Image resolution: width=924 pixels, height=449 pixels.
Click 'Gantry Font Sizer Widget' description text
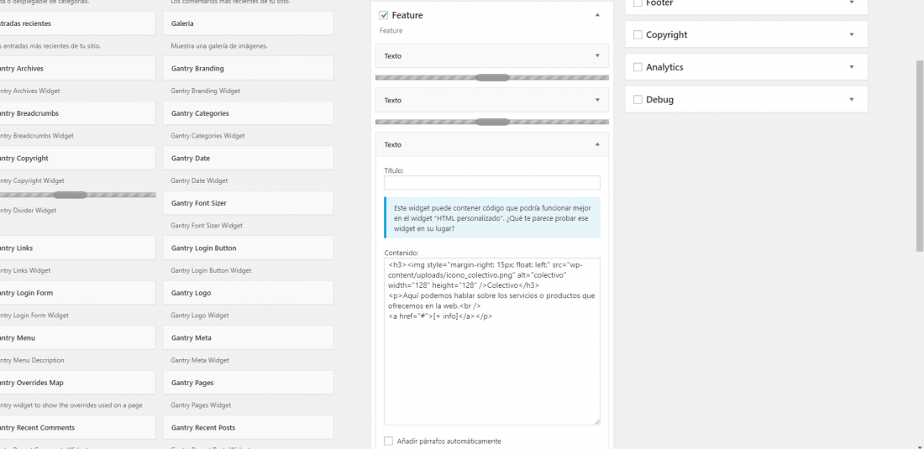pyautogui.click(x=207, y=226)
